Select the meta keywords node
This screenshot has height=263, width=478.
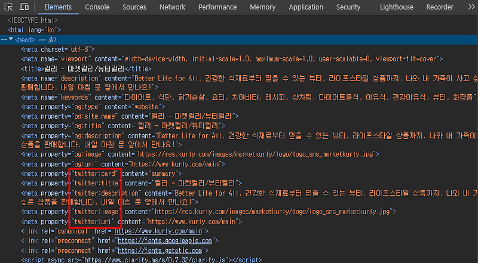tap(249, 97)
